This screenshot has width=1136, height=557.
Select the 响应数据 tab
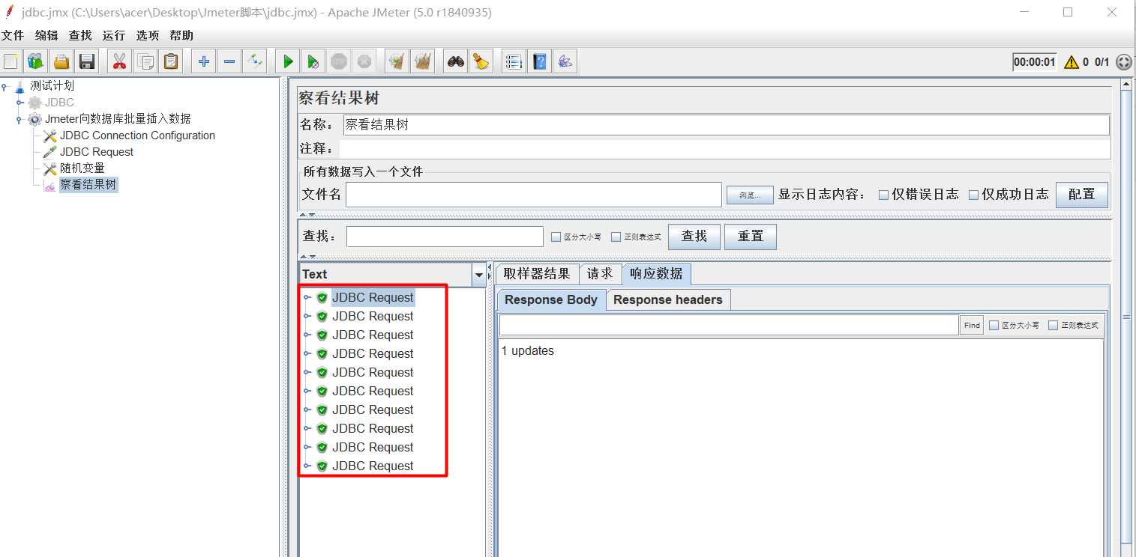[656, 274]
